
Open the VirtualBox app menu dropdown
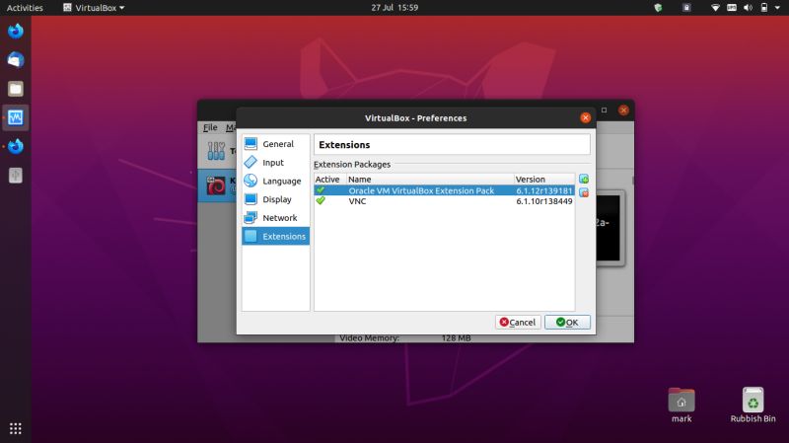(x=94, y=8)
